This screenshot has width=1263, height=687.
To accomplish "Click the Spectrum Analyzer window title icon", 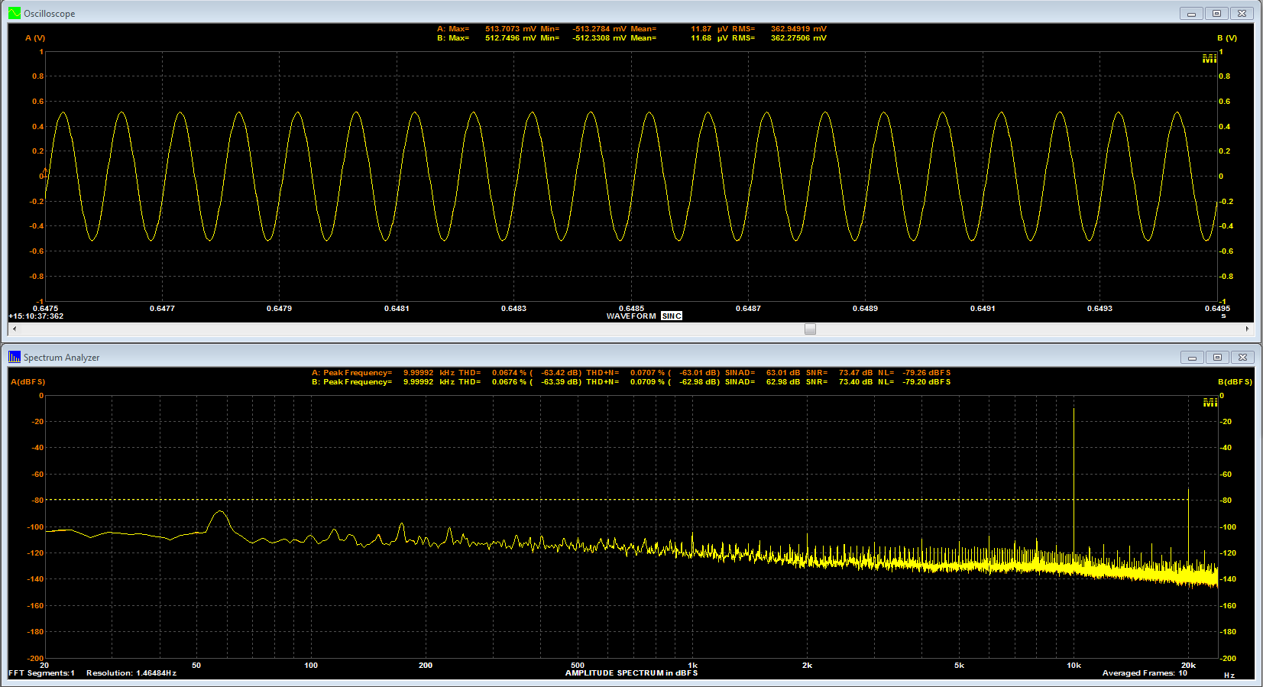I will coord(15,357).
